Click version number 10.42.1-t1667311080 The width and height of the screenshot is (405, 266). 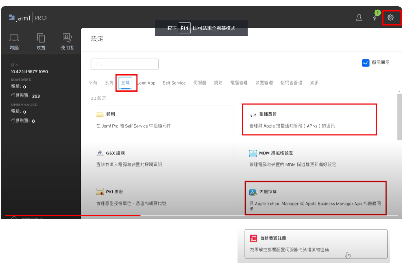click(30, 71)
